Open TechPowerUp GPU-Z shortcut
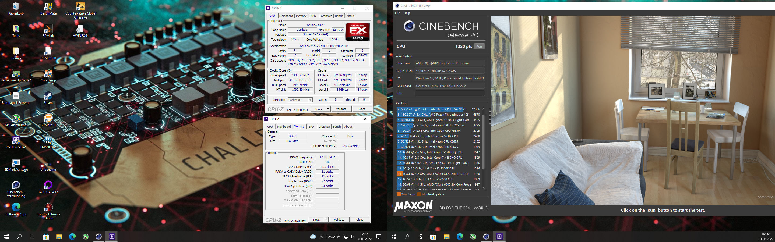Screen dimensions: 775x242 coord(16,76)
